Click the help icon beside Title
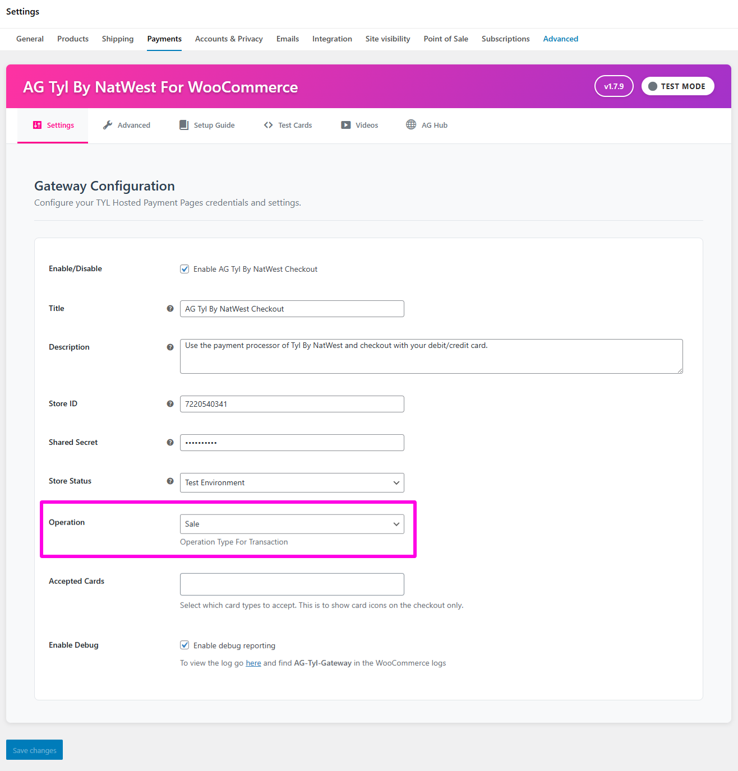This screenshot has height=771, width=738. 170,309
